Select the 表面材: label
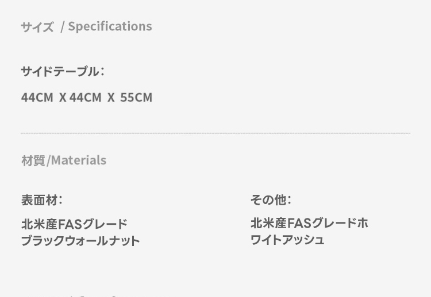 41,200
